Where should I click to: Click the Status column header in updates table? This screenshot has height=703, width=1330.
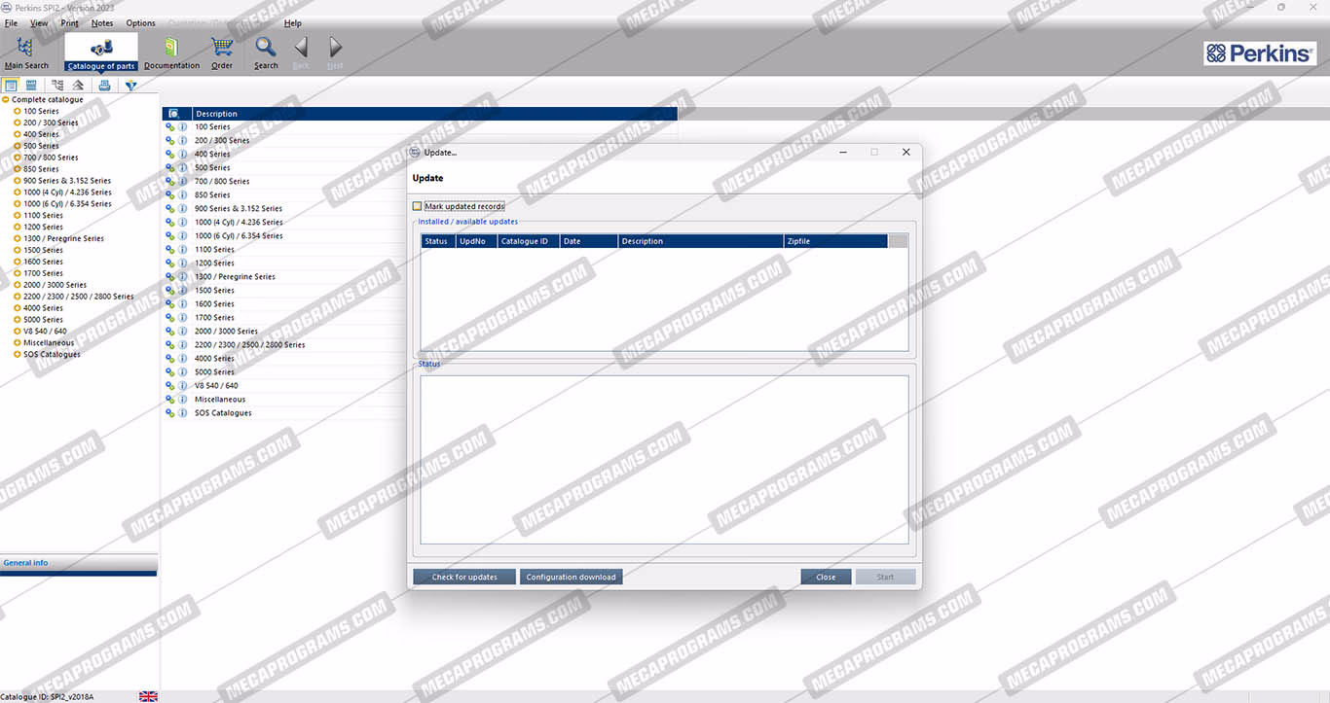[438, 241]
